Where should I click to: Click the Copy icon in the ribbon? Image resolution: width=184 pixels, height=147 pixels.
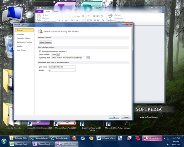point(43,18)
